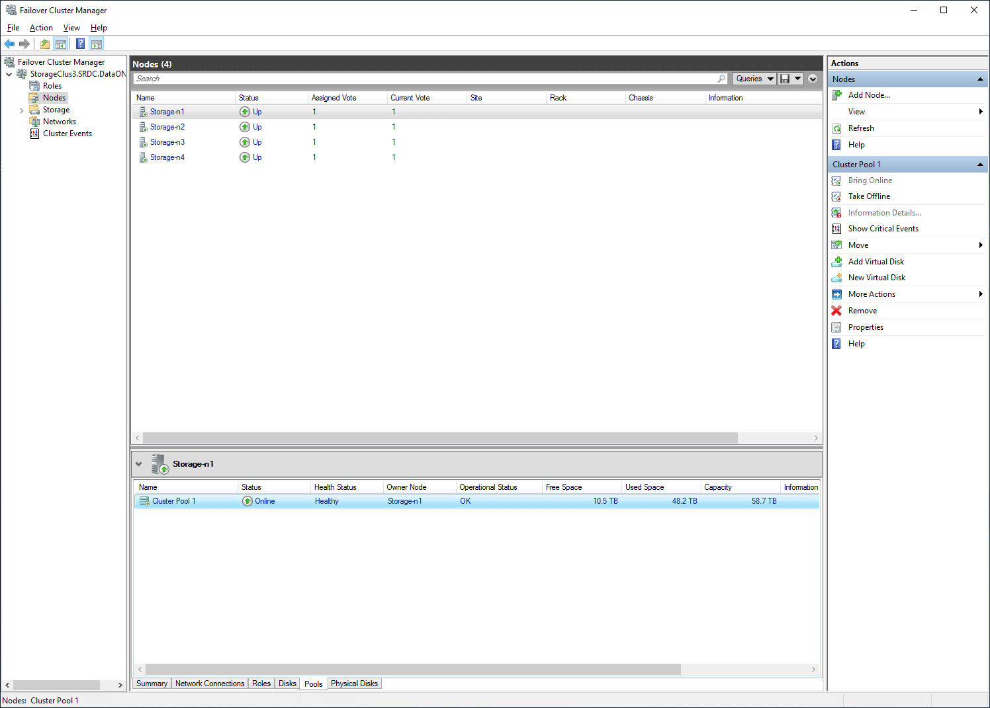
Task: Expand the search options chevron
Action: (813, 79)
